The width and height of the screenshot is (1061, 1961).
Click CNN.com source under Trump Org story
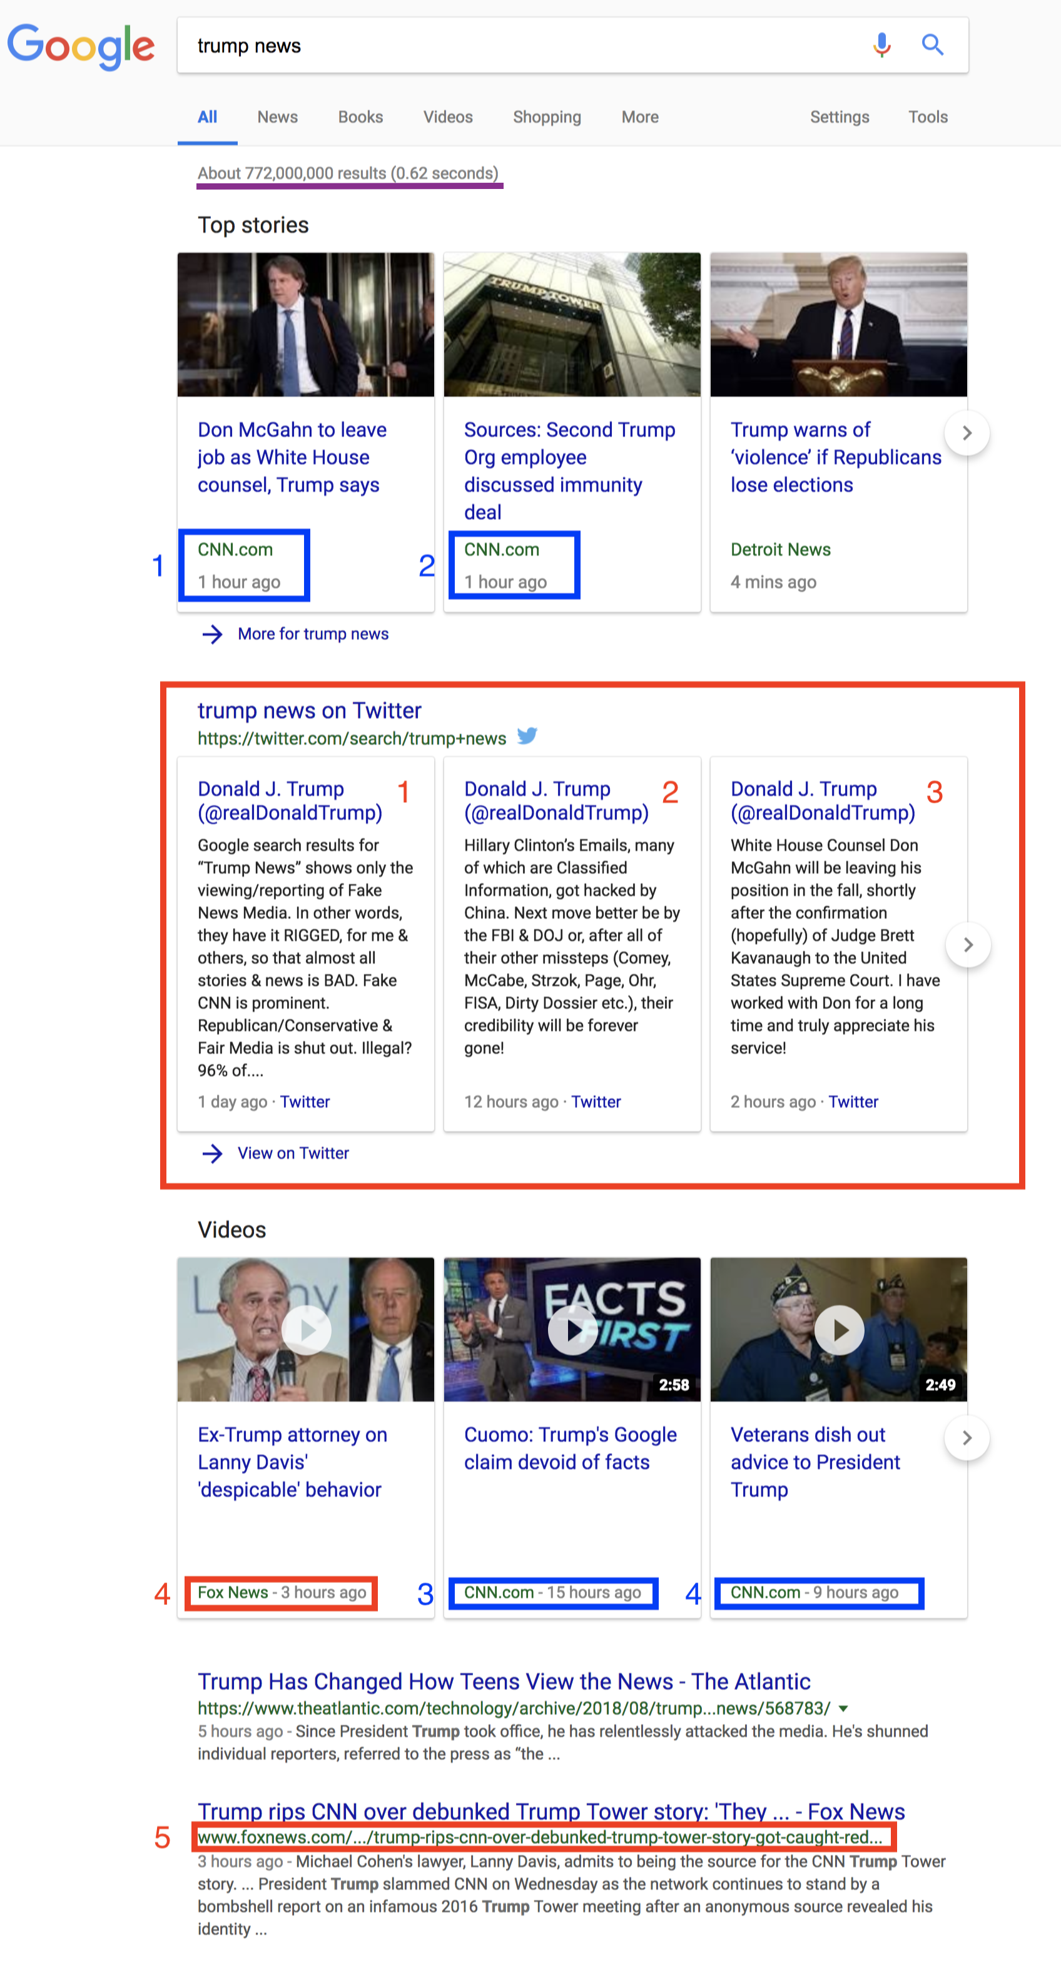[502, 549]
